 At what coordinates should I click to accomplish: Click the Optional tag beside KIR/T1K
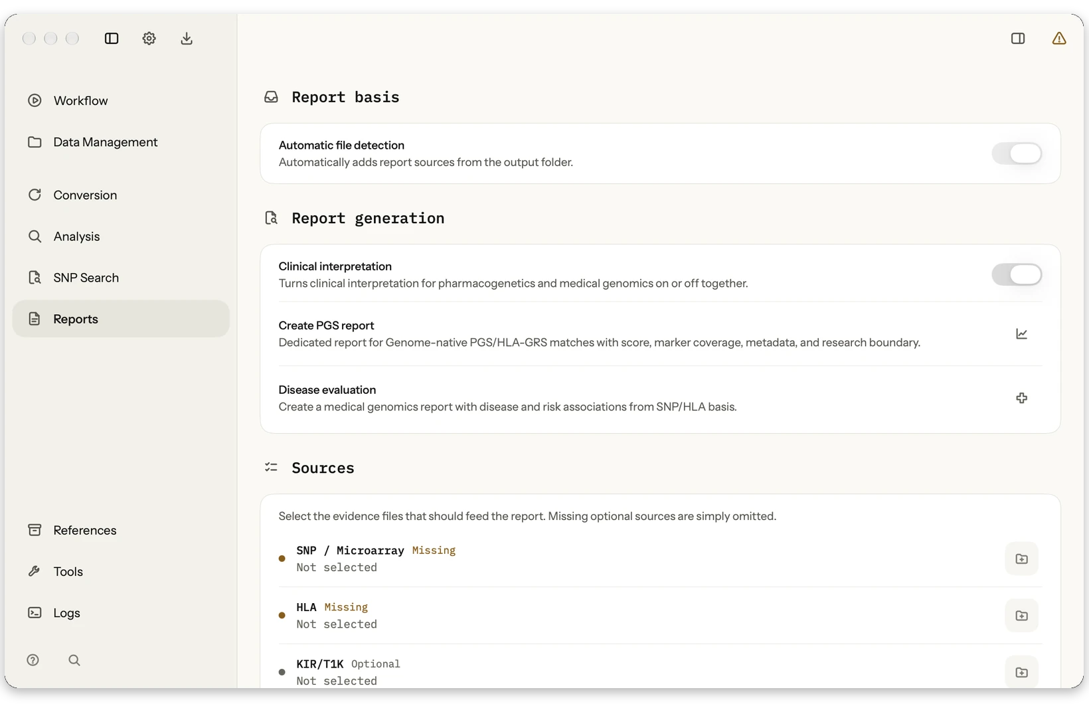[375, 664]
